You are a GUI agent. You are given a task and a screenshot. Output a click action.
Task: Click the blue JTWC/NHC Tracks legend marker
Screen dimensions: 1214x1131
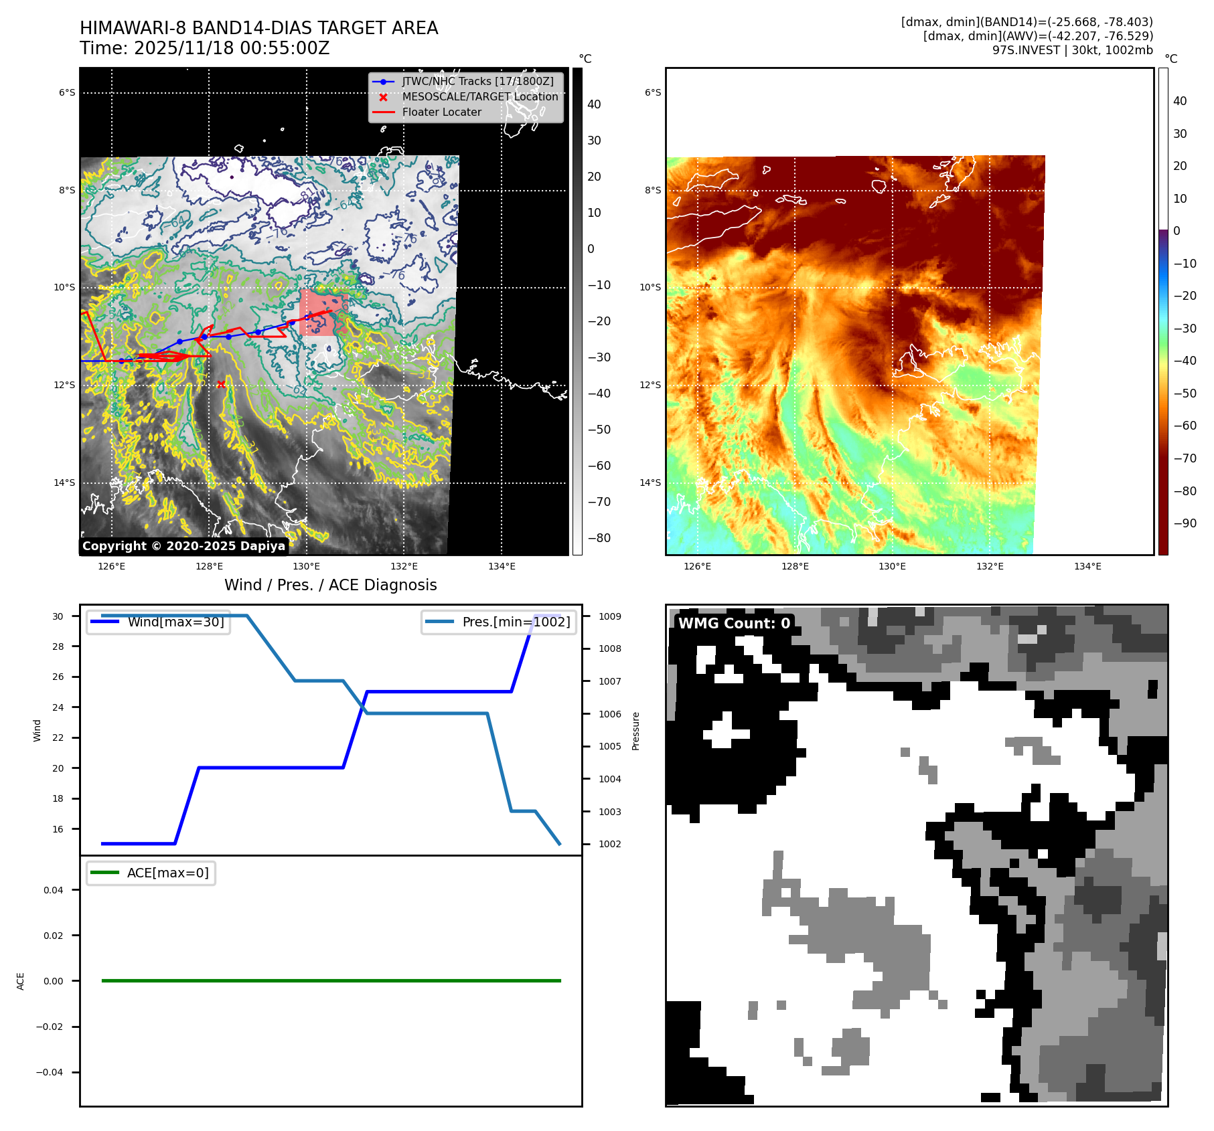pyautogui.click(x=383, y=82)
